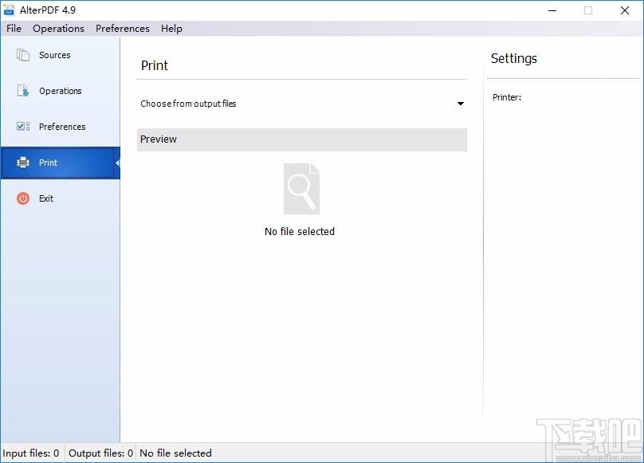Go to Sources sidebar label
Viewport: 644px width, 463px height.
pyautogui.click(x=55, y=55)
